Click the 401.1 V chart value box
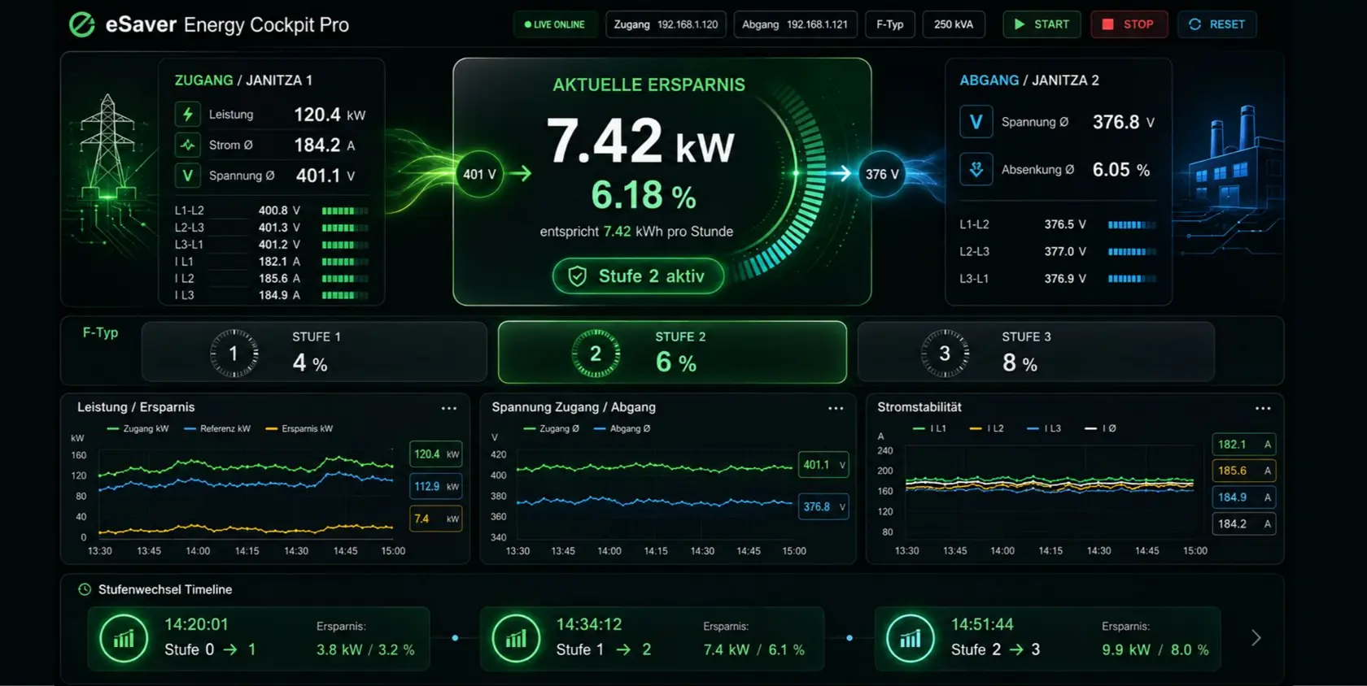 click(823, 465)
